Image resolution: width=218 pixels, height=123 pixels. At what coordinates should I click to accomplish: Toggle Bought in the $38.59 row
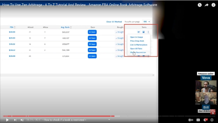point(119,50)
